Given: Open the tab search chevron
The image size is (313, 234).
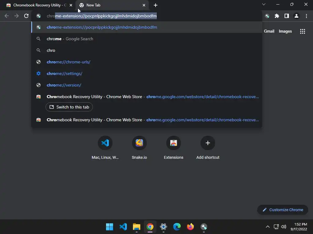Looking at the screenshot, I should click(x=264, y=4).
